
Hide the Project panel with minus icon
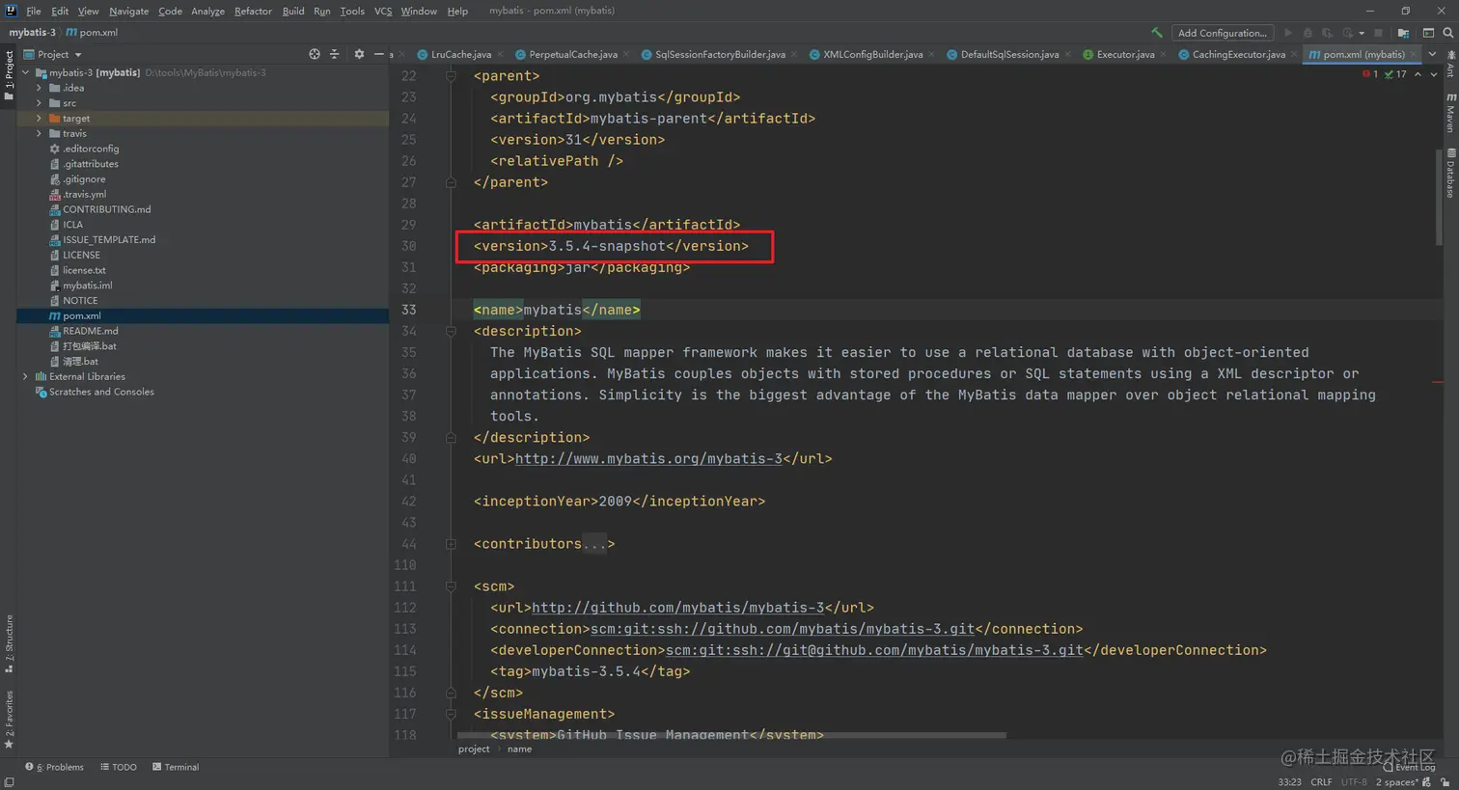pyautogui.click(x=378, y=54)
